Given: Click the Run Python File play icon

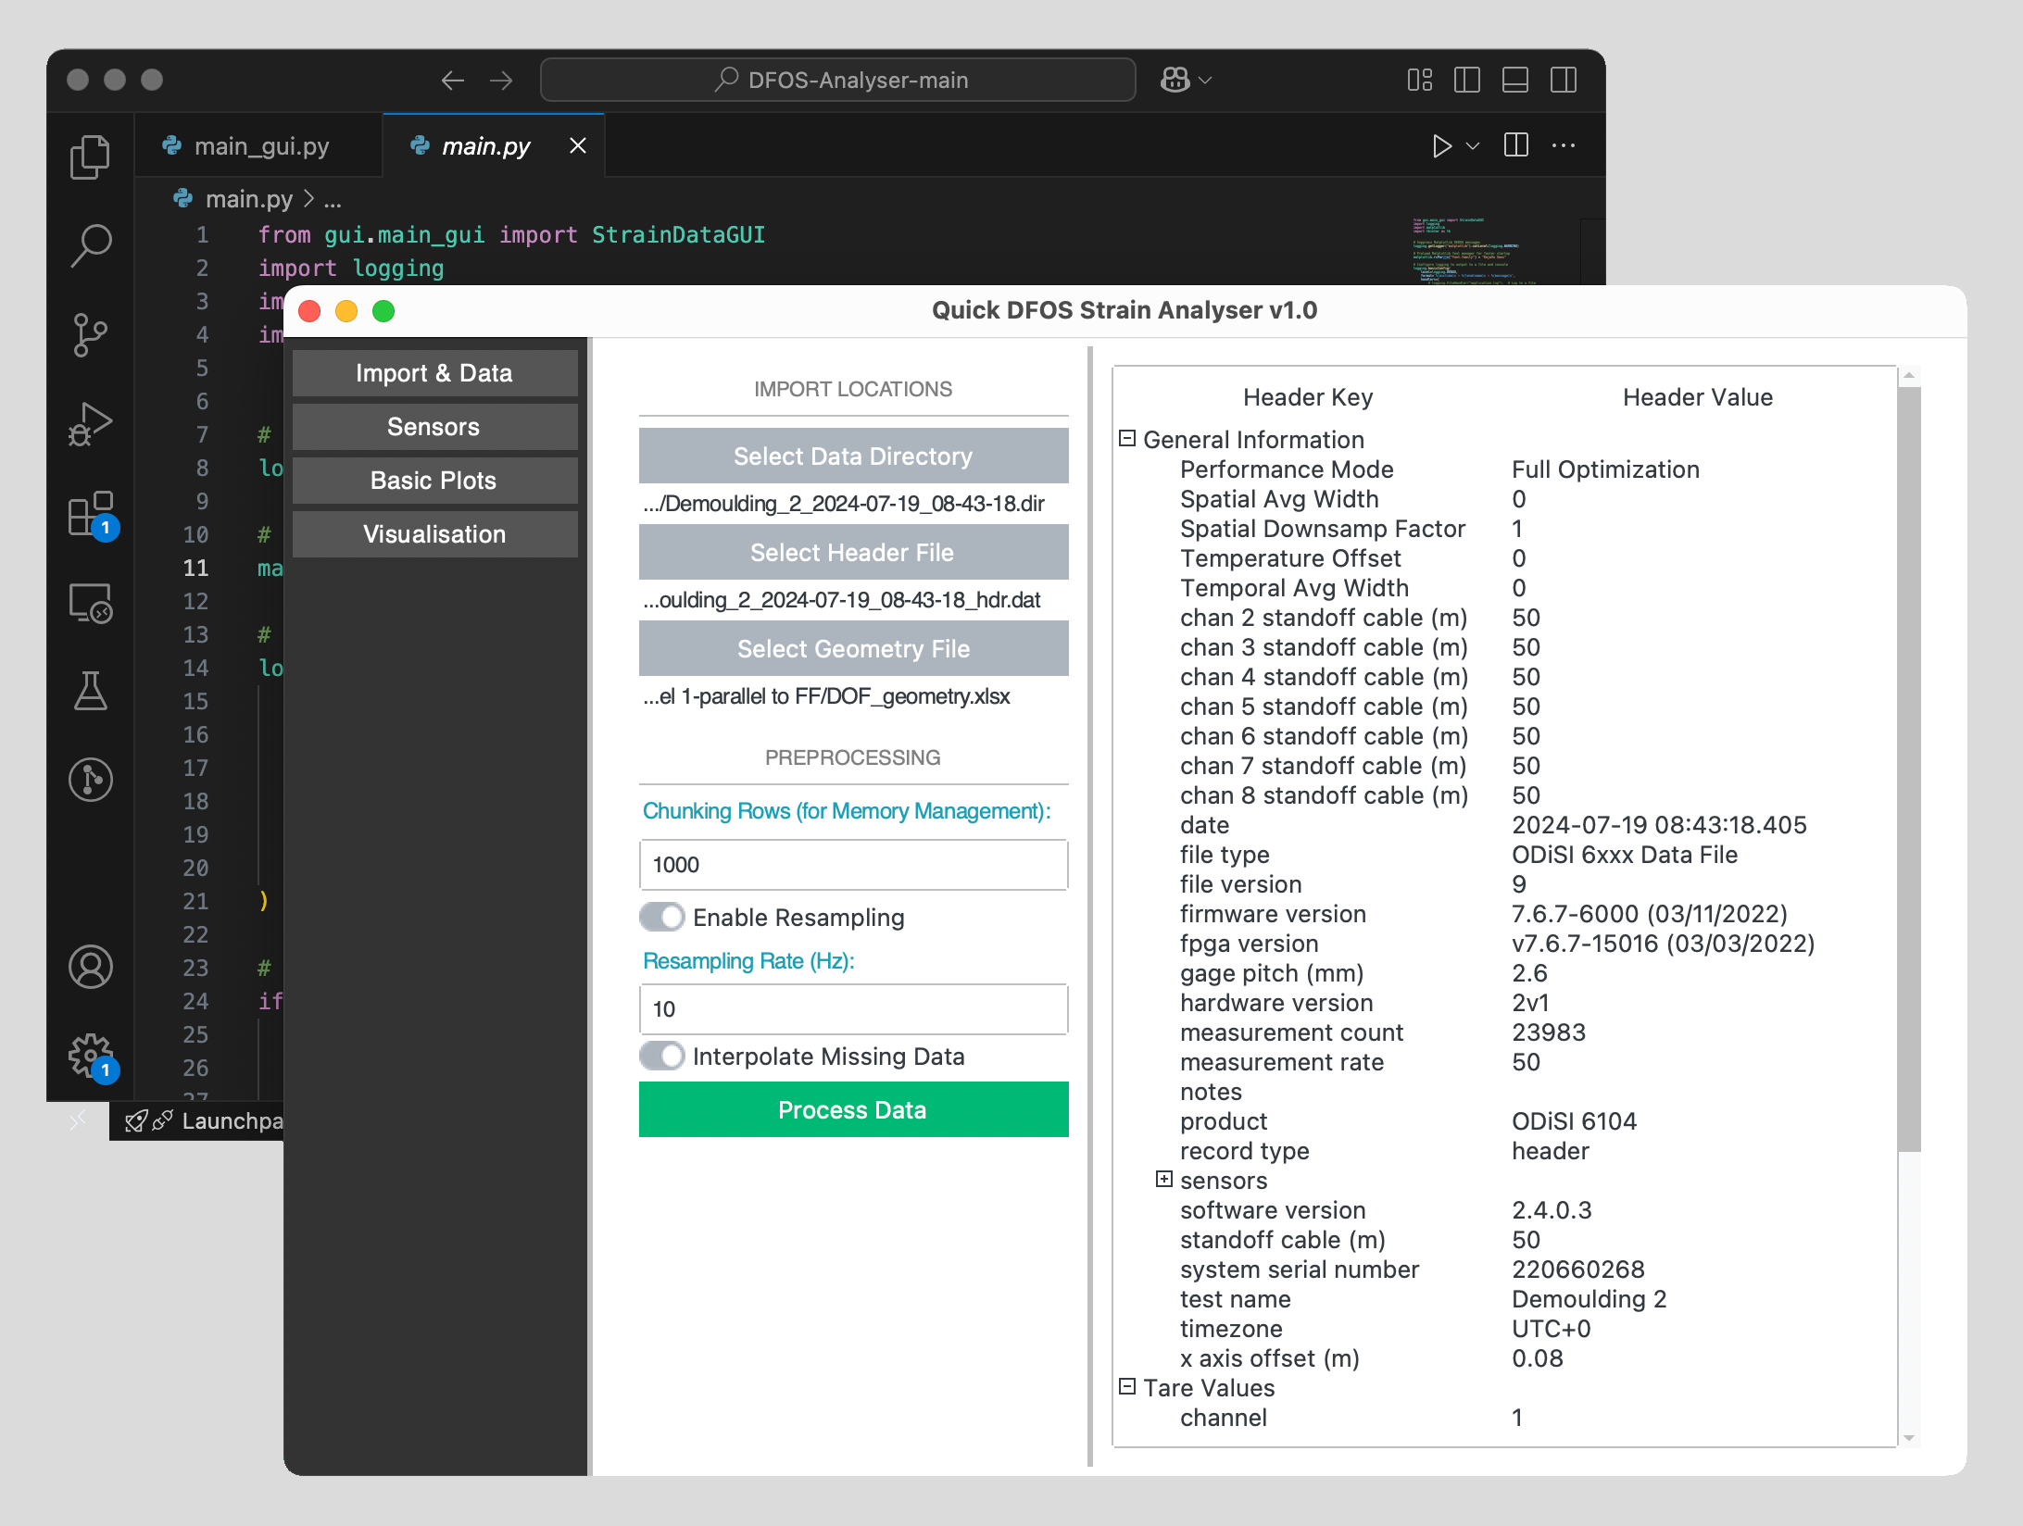Looking at the screenshot, I should 1440,146.
